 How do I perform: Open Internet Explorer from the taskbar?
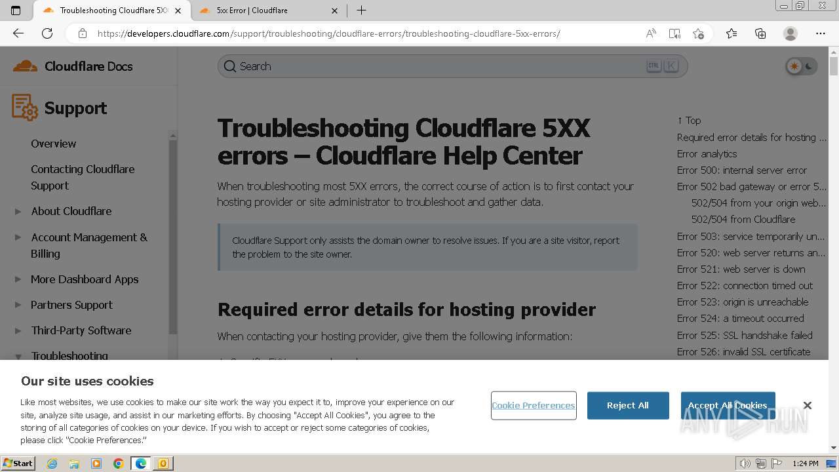click(x=52, y=463)
